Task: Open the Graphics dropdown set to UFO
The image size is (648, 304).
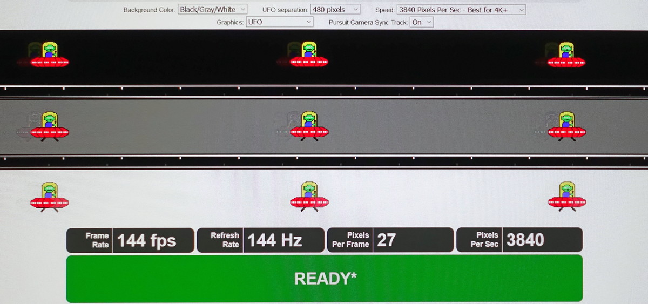Action: (279, 22)
